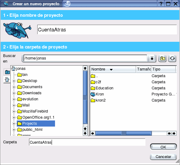Expand the Documents folder node
The height and width of the screenshot is (165, 180).
coord(14,87)
